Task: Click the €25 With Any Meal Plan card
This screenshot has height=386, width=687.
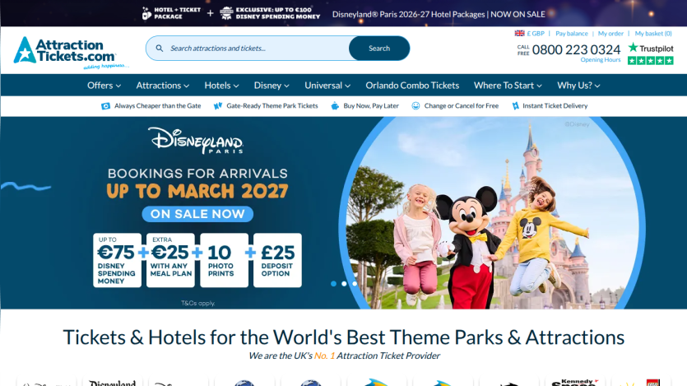Action: tap(170, 260)
